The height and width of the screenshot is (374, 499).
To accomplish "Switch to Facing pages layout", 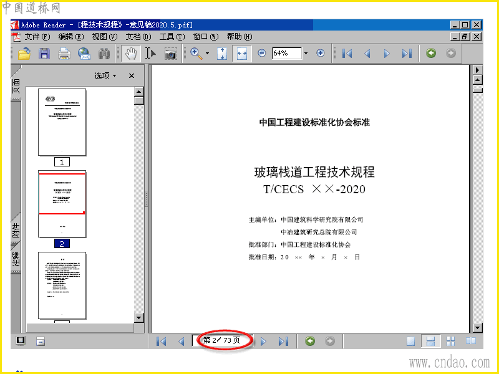I will point(471,341).
